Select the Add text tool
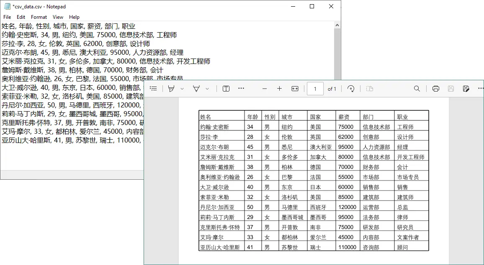Viewport: 484px width, 265px height. [225, 88]
